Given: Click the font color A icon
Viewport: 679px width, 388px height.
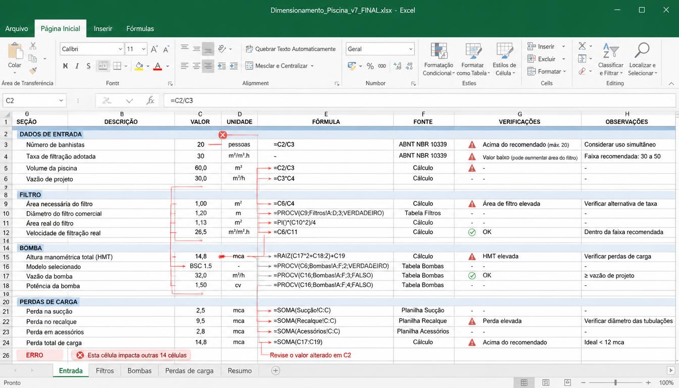Looking at the screenshot, I should coord(158,66).
